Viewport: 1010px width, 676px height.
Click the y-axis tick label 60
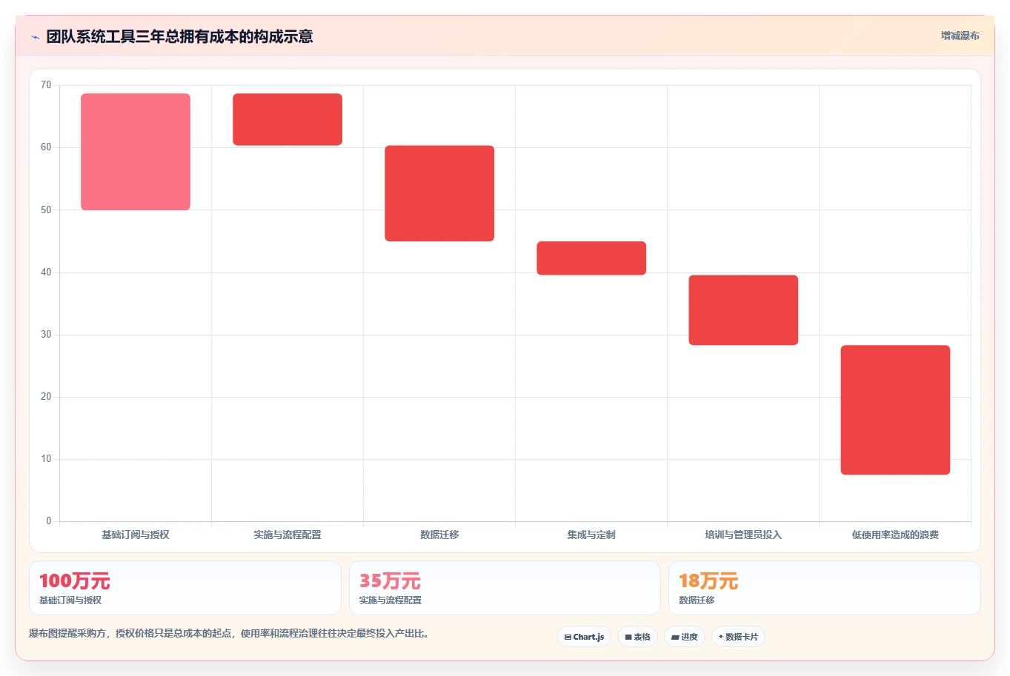coord(46,147)
